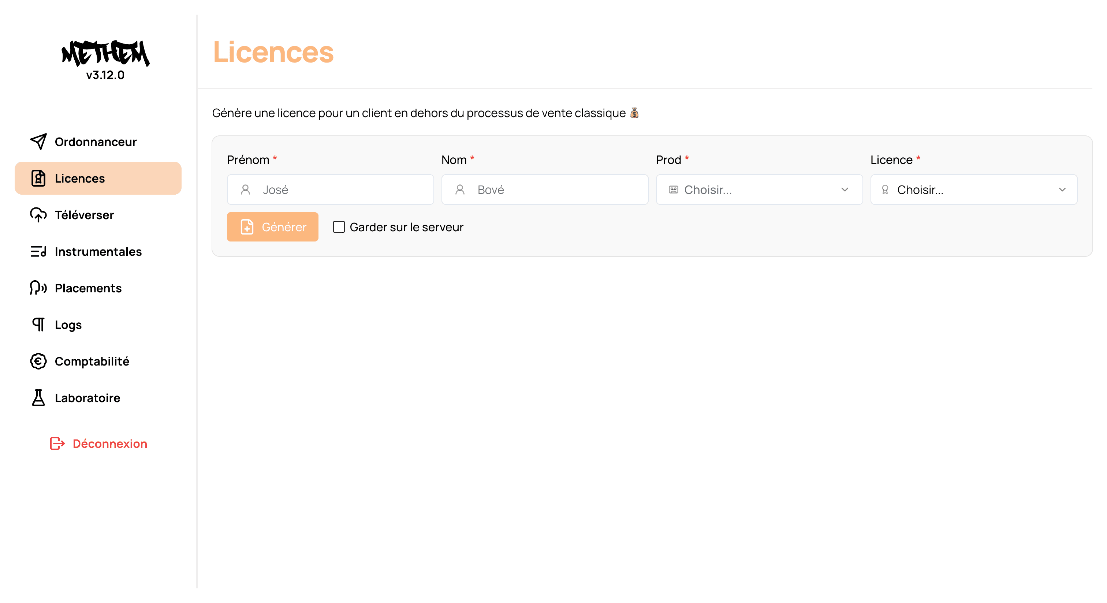Click the Comptabilité euro badge icon
Screen dimensions: 1107x603
(38, 361)
